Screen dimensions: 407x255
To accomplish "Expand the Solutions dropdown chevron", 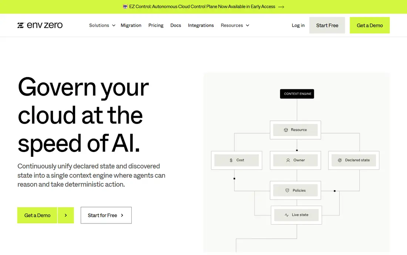I will point(114,26).
